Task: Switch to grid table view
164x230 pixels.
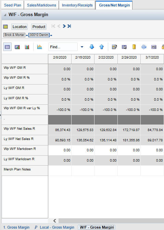Action: [x=7, y=47]
